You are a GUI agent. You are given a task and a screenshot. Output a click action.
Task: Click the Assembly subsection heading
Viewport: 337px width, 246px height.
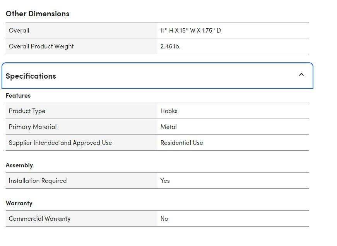19,165
